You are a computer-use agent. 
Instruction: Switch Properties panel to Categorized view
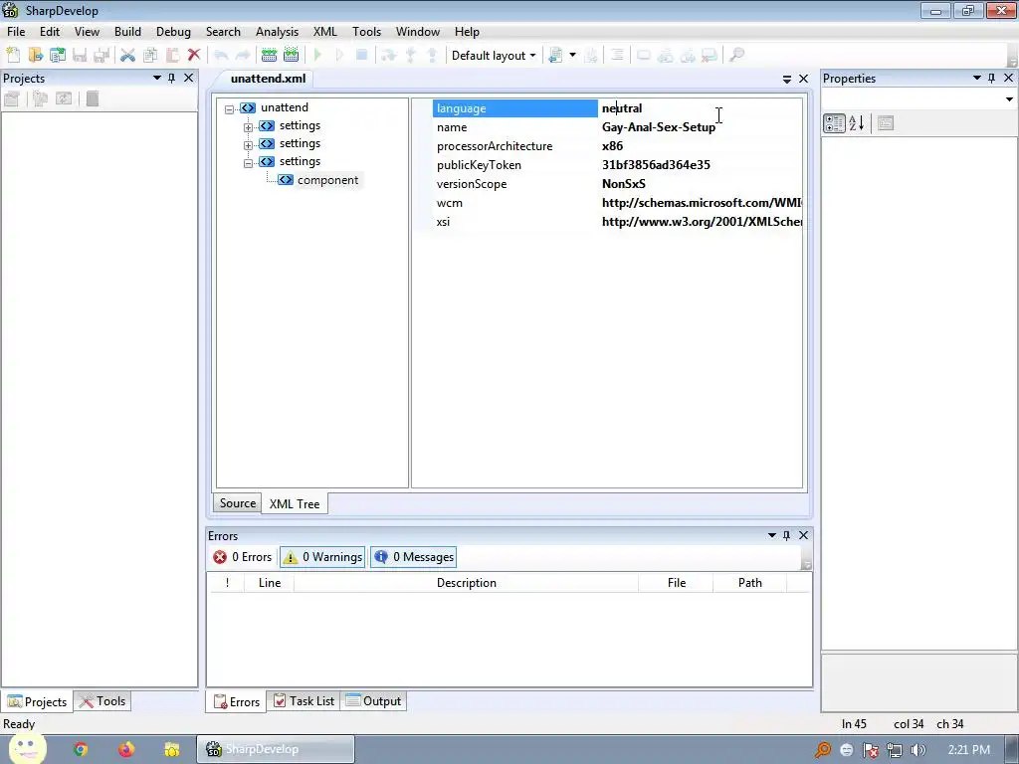click(x=834, y=122)
